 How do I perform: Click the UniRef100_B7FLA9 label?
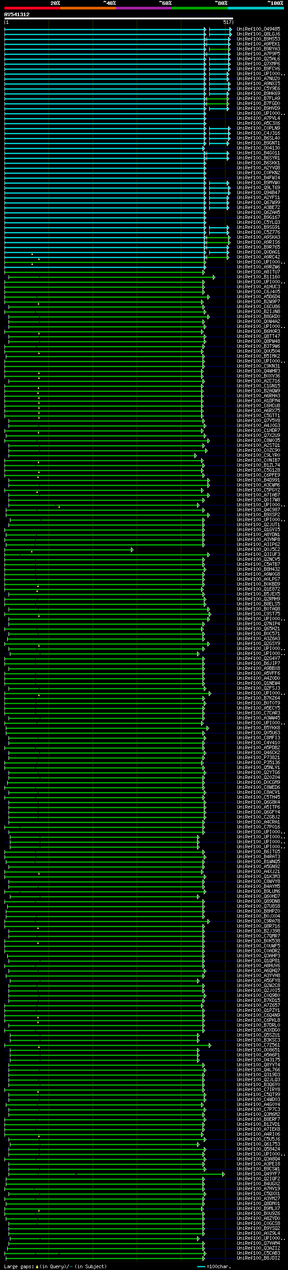[x=258, y=98]
